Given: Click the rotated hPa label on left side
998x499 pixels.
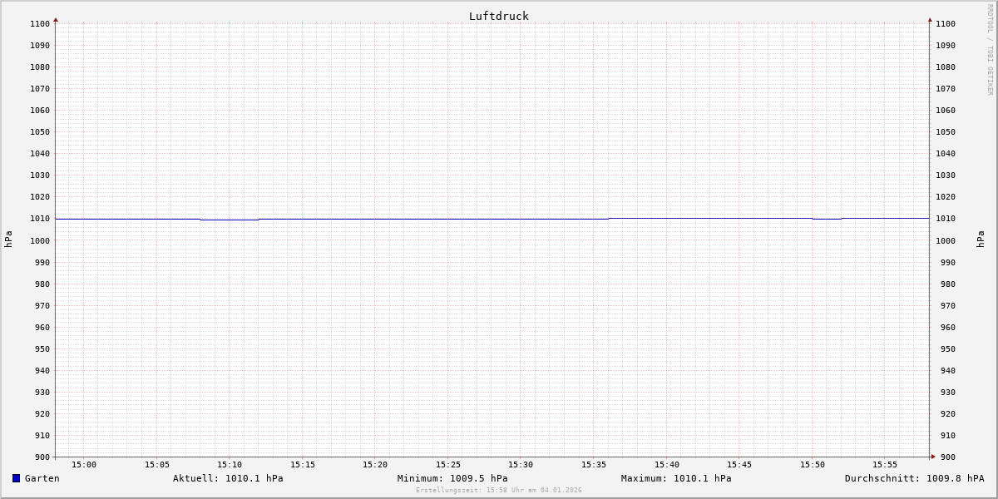Looking at the screenshot, I should coord(8,240).
